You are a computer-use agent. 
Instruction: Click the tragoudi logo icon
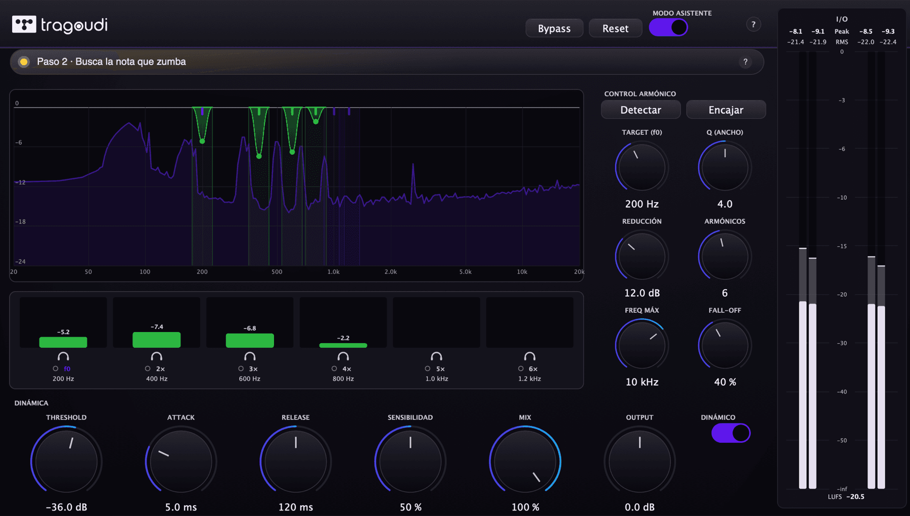click(x=24, y=24)
